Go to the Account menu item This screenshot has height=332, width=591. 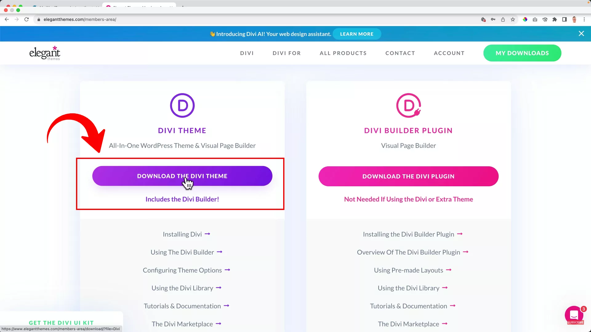pos(449,53)
